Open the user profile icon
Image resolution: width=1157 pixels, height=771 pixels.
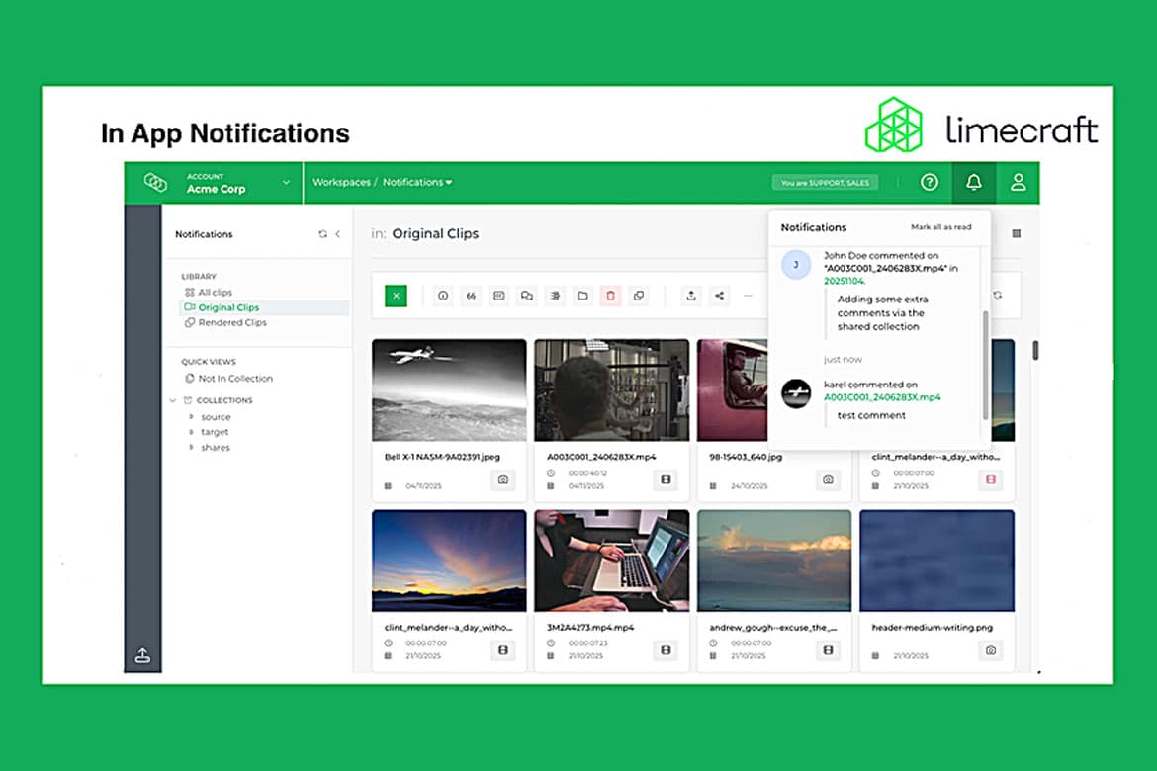click(x=1017, y=183)
